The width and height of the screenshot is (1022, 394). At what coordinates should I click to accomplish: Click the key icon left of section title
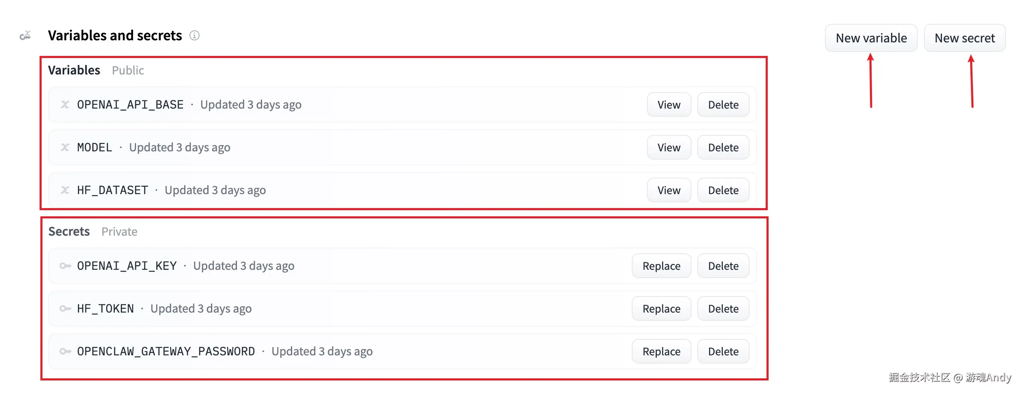click(x=25, y=36)
